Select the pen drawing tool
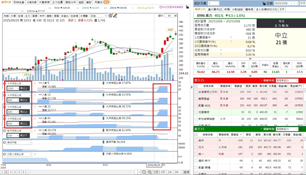 click(x=115, y=16)
